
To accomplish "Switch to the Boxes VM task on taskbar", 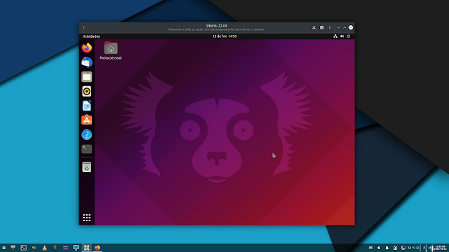I will (x=87, y=248).
